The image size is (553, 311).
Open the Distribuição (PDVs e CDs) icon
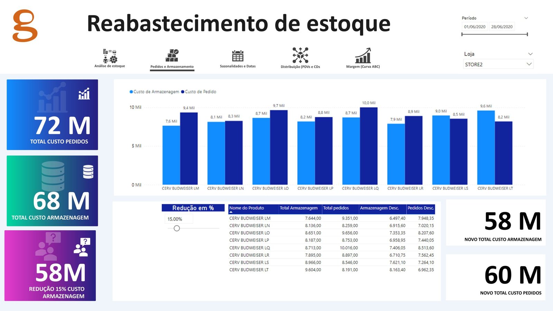(x=300, y=55)
